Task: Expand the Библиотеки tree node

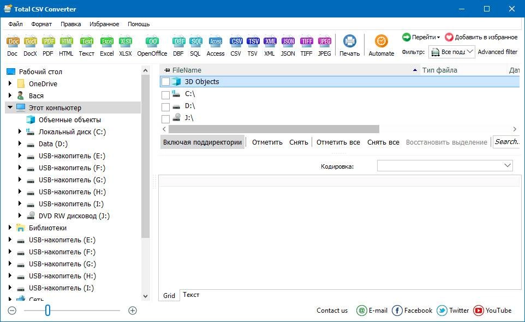Action: click(x=10, y=228)
